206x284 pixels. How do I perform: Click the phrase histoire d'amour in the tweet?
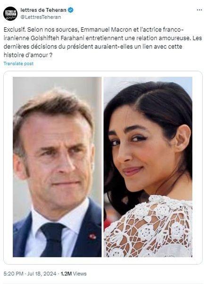(26, 55)
